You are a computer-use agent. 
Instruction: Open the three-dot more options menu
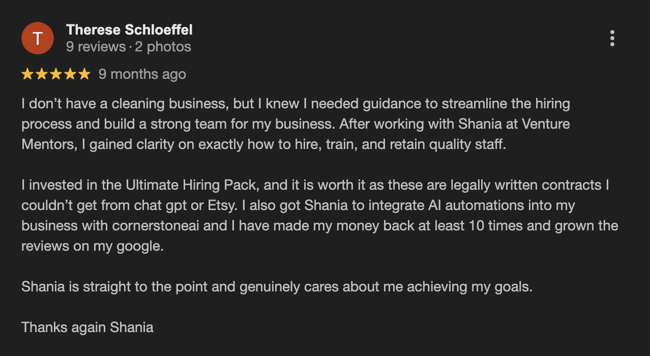pyautogui.click(x=612, y=38)
